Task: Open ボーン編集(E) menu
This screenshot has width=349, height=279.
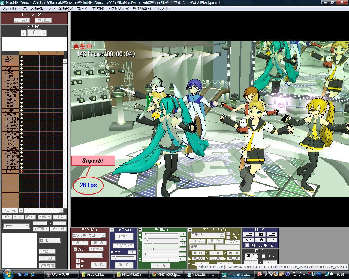Action: coord(34,8)
